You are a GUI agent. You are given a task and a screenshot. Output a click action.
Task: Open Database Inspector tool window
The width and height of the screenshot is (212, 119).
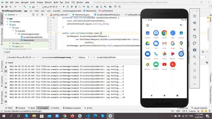coord(72,108)
